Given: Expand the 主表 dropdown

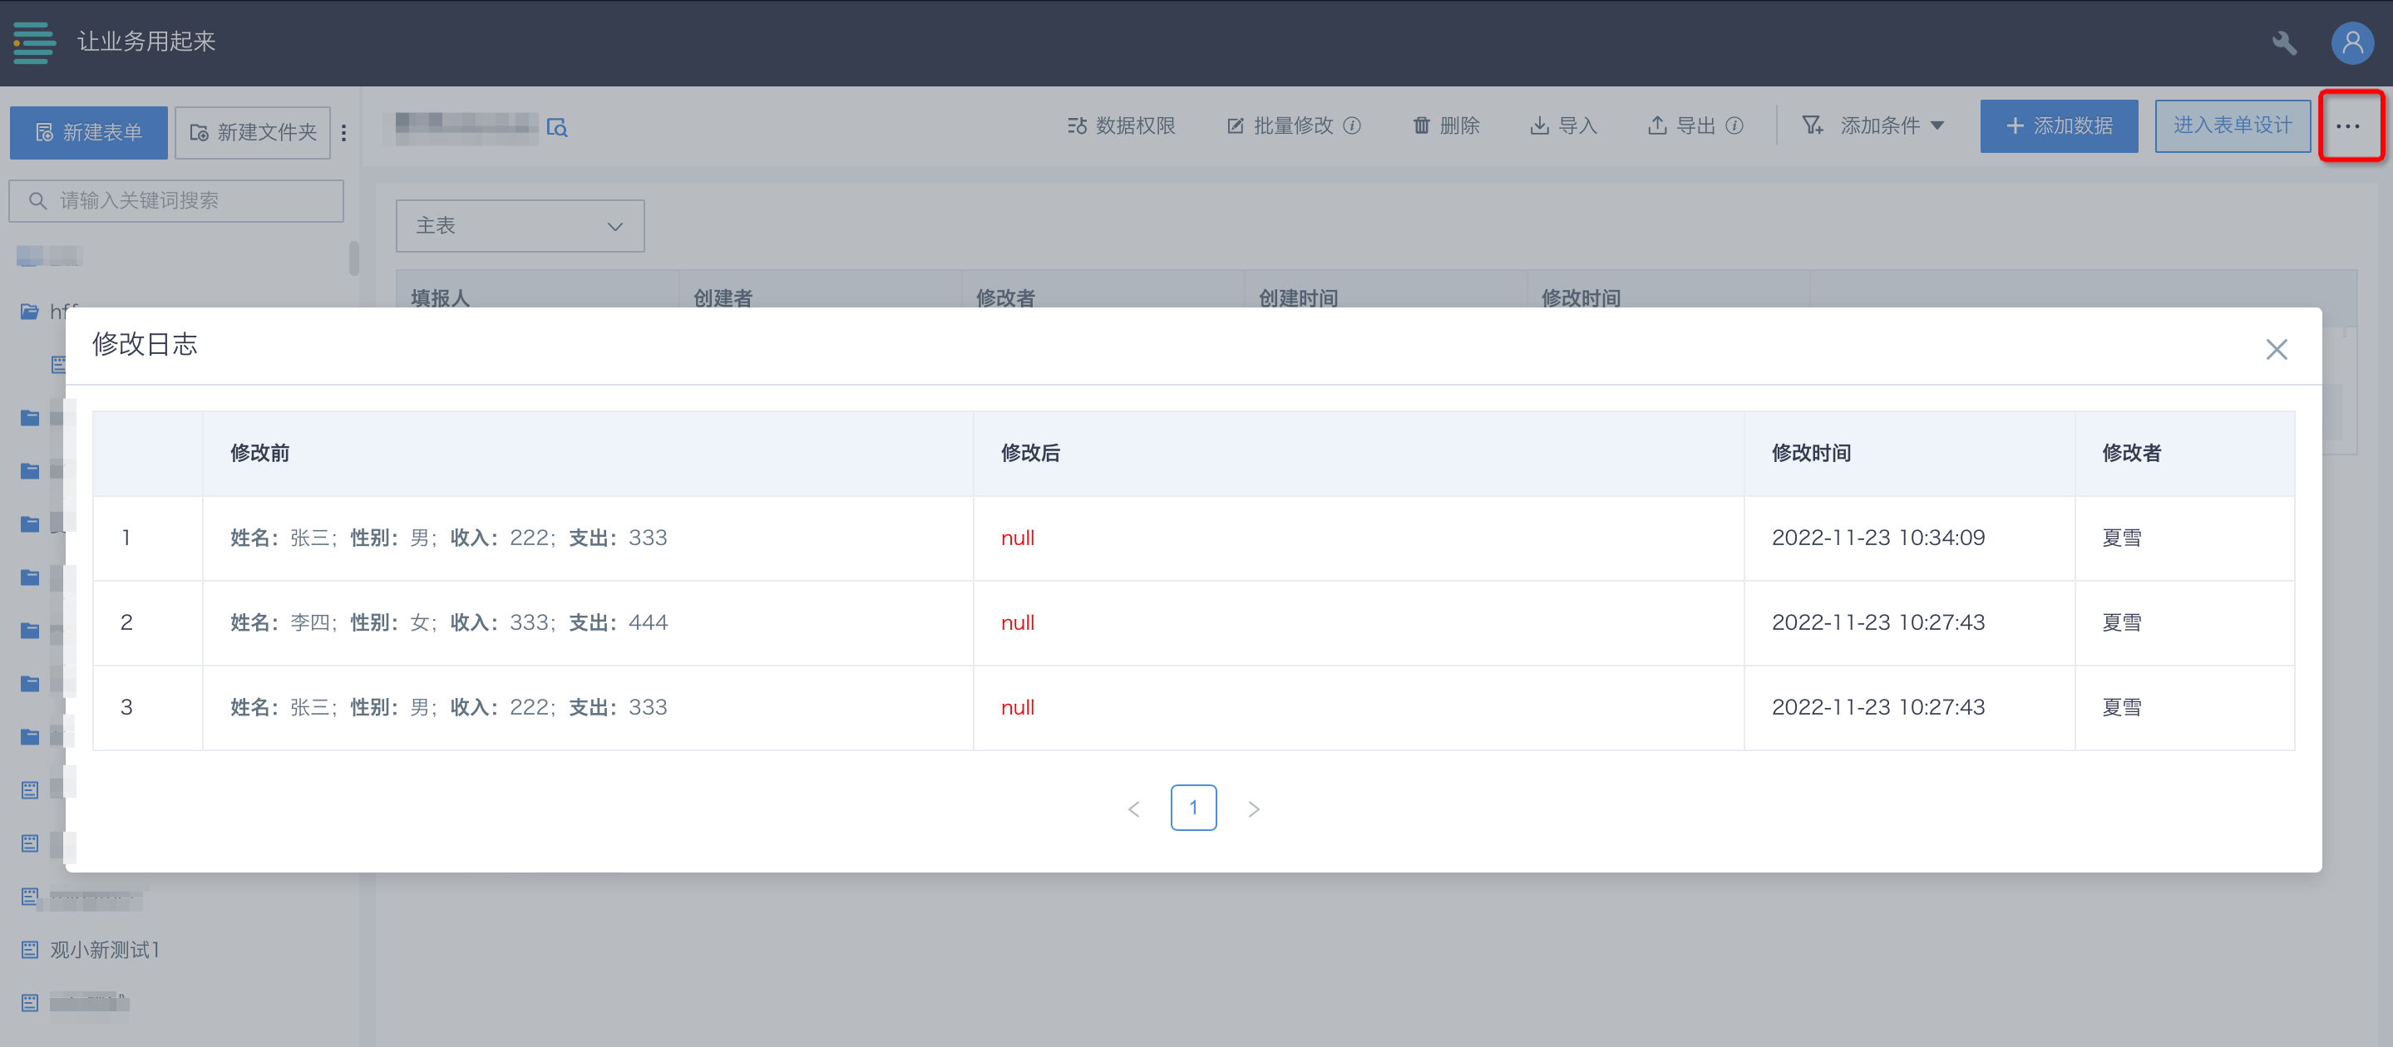Looking at the screenshot, I should click(x=520, y=225).
